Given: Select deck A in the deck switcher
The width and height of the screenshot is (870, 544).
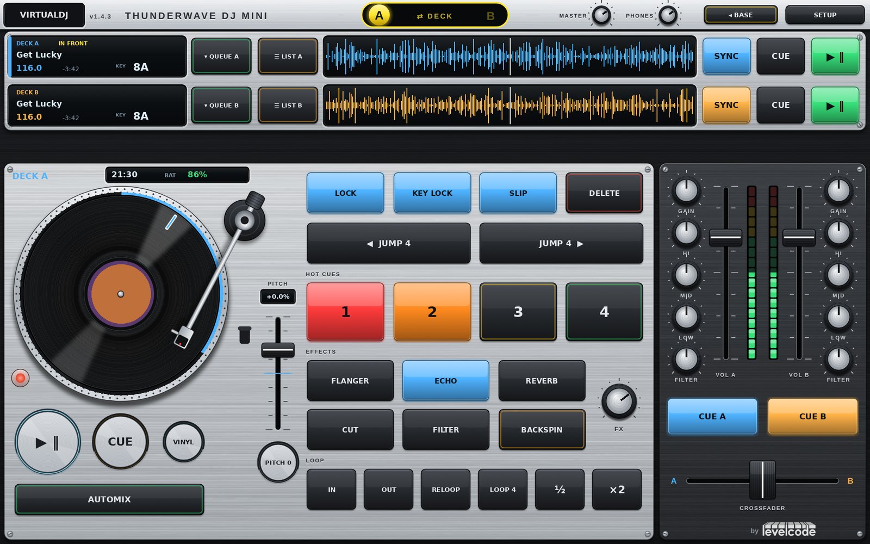Looking at the screenshot, I should 379,16.
